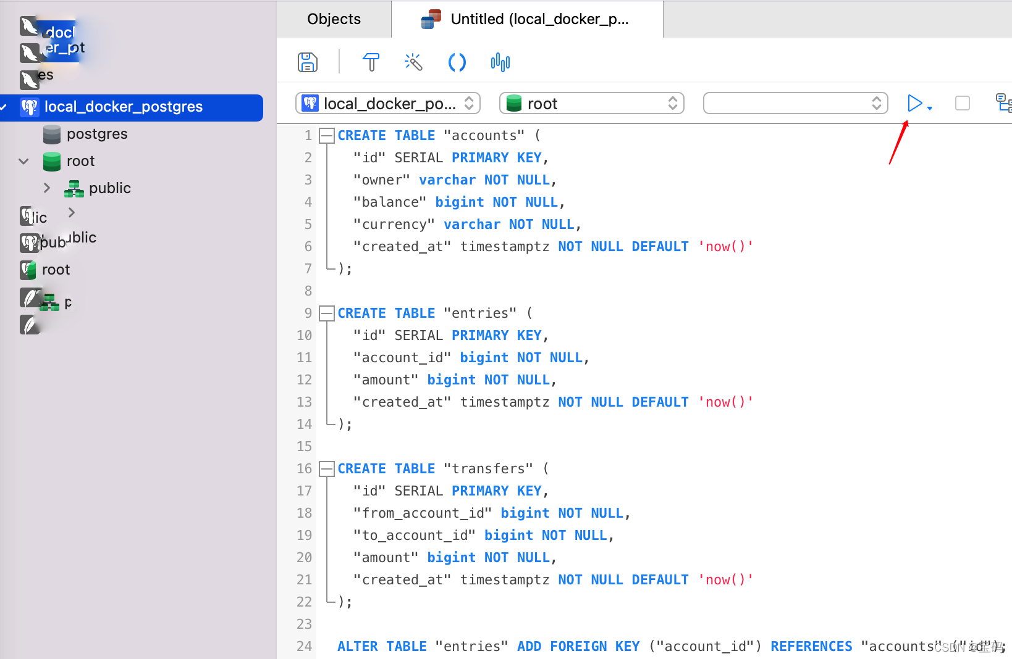Select the root database under local_docker_postgres
Screen dimensions: 1012x659
[80, 161]
